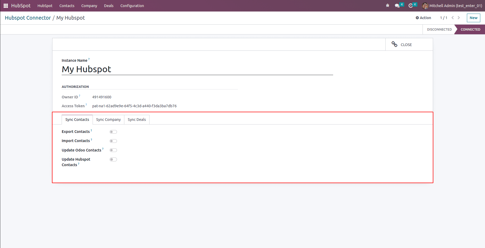The image size is (485, 248).
Task: Enable the Import Contacts toggle
Action: point(113,141)
